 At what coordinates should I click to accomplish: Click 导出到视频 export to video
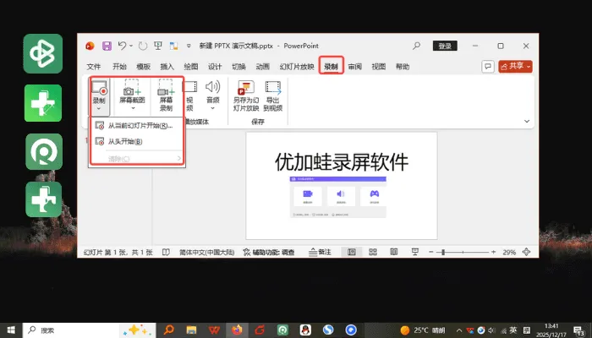[x=273, y=96]
